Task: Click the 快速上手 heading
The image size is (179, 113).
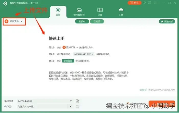Action: pos(57,38)
